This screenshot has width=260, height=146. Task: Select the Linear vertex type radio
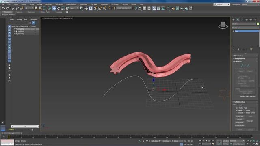237,110
